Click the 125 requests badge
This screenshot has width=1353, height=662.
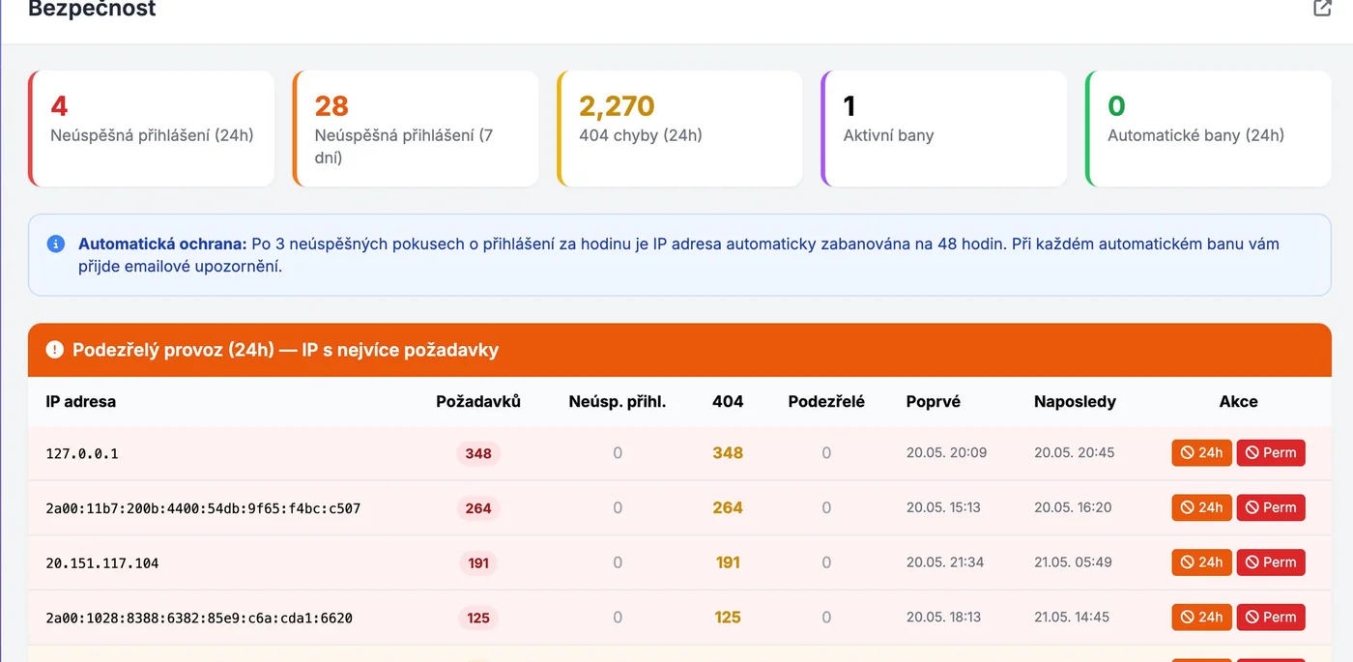tap(478, 618)
